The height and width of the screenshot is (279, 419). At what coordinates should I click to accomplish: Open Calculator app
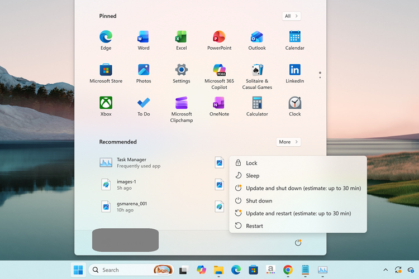257,106
